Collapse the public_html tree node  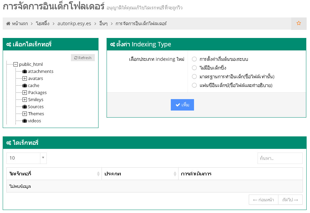(15, 65)
